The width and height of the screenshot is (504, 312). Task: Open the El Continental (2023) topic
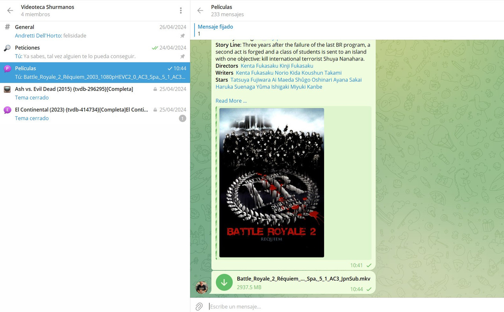tap(95, 114)
